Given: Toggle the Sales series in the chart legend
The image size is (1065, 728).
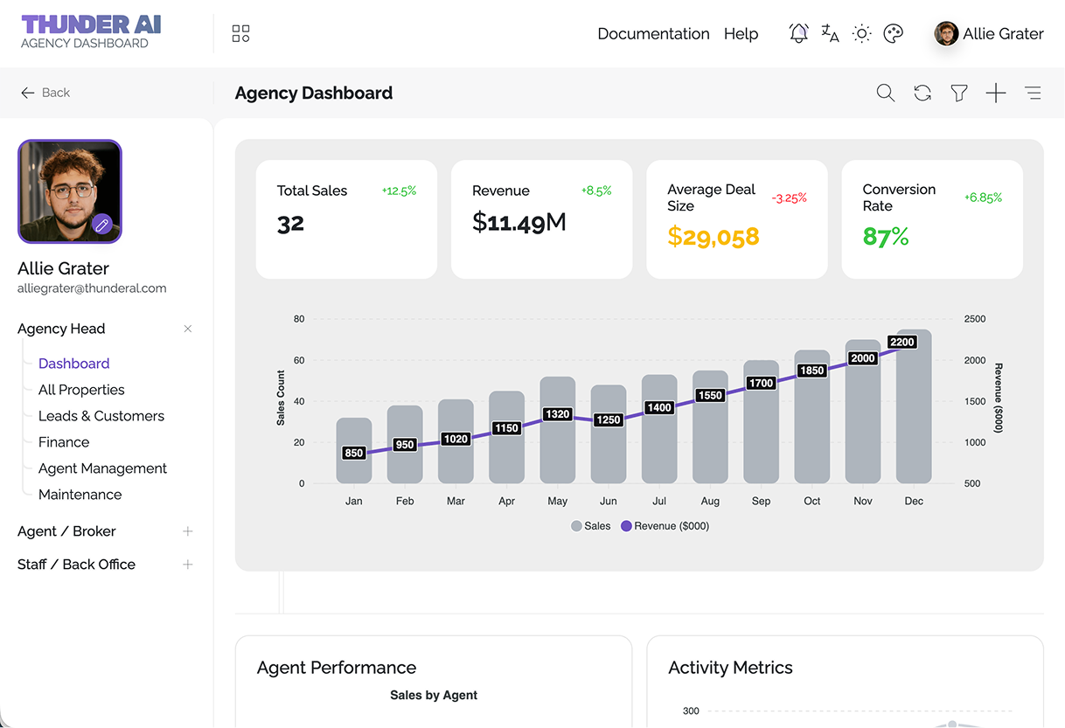Looking at the screenshot, I should (590, 525).
